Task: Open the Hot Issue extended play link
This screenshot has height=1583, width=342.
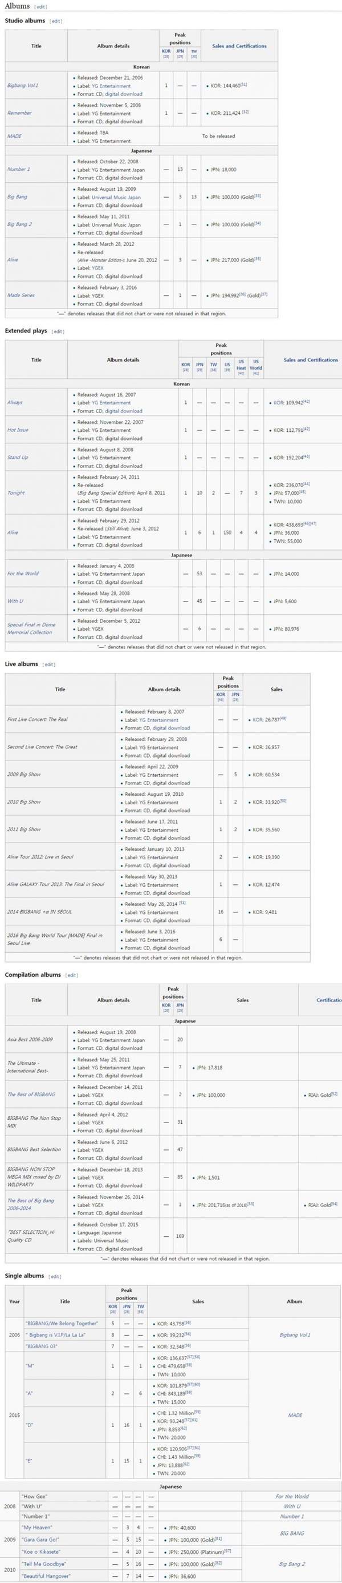Action: coord(18,430)
